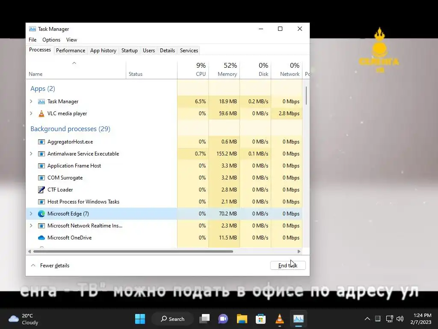Click the Background processes (29) group header
Screen dimensions: 438x329
[x=71, y=129]
